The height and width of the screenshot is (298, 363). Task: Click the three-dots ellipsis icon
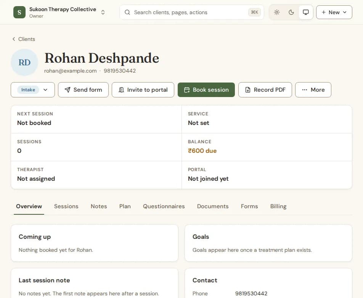click(305, 90)
